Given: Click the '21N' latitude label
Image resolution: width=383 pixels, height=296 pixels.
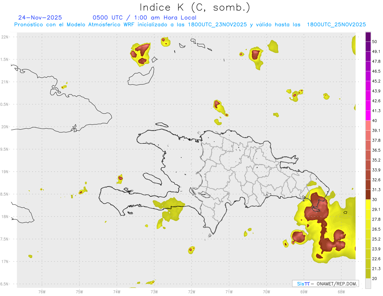Looking at the screenshot, I should tap(5, 82).
